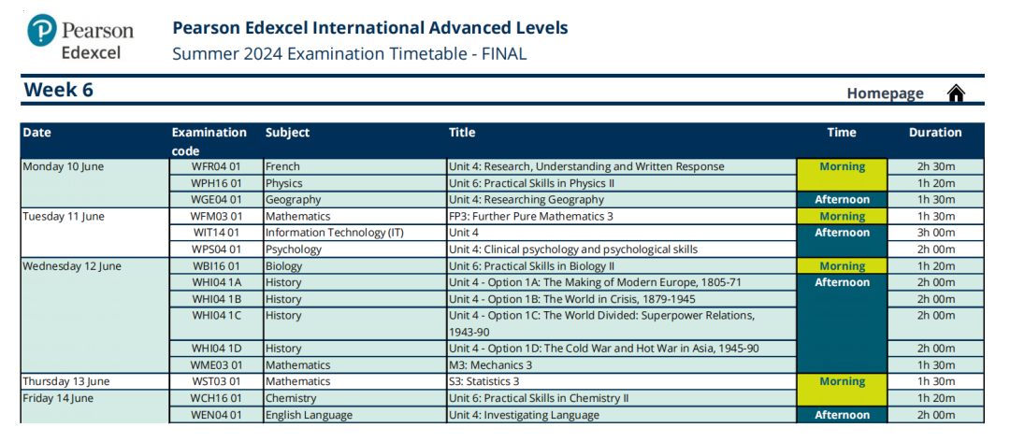
Task: Click exam code WST03 01
Action: 216,381
